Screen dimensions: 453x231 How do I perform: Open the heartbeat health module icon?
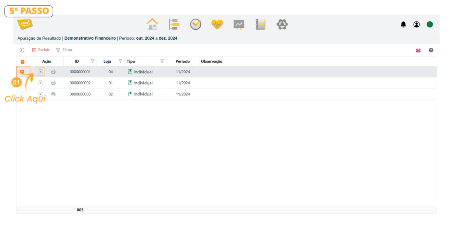coord(217,24)
